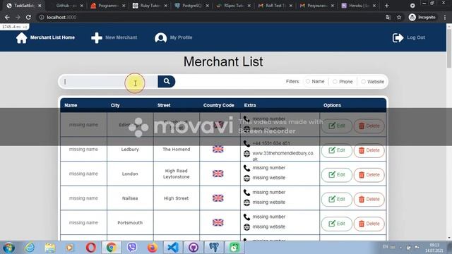Switch to the Heroku browser tab
Screen dimensions: 452x254
point(358,6)
